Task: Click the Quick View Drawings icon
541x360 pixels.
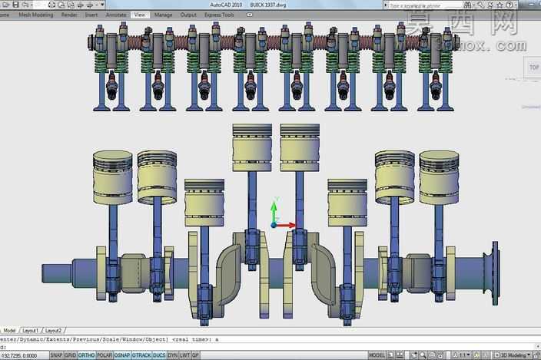Action: pos(400,355)
